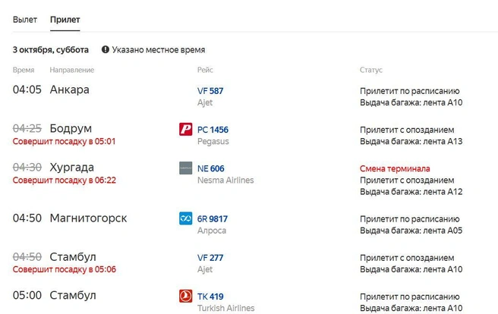Screen dimensions: 498x314
Task: Click the Анкара destination name
Action: click(x=69, y=89)
